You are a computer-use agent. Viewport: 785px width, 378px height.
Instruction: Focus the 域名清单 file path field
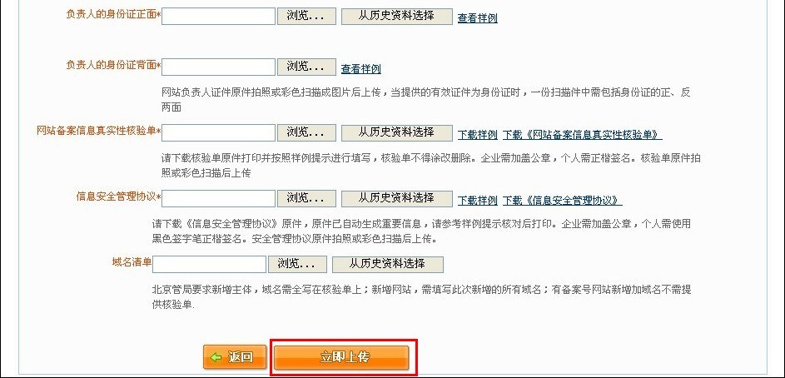[209, 264]
